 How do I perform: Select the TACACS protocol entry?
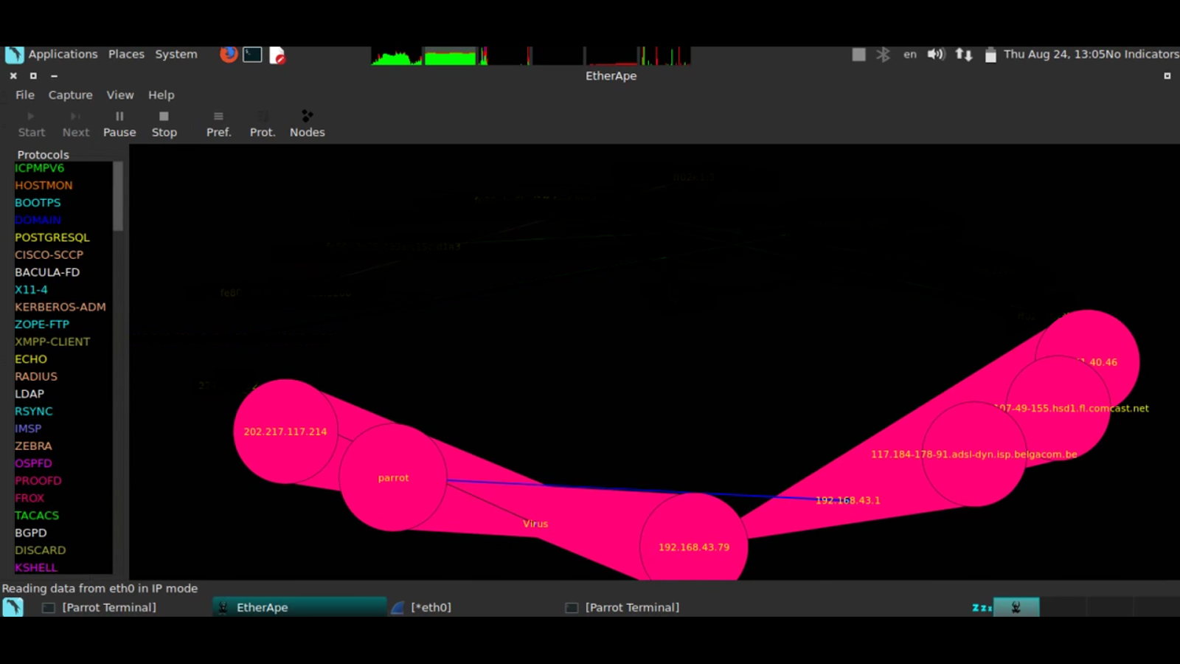(x=37, y=515)
